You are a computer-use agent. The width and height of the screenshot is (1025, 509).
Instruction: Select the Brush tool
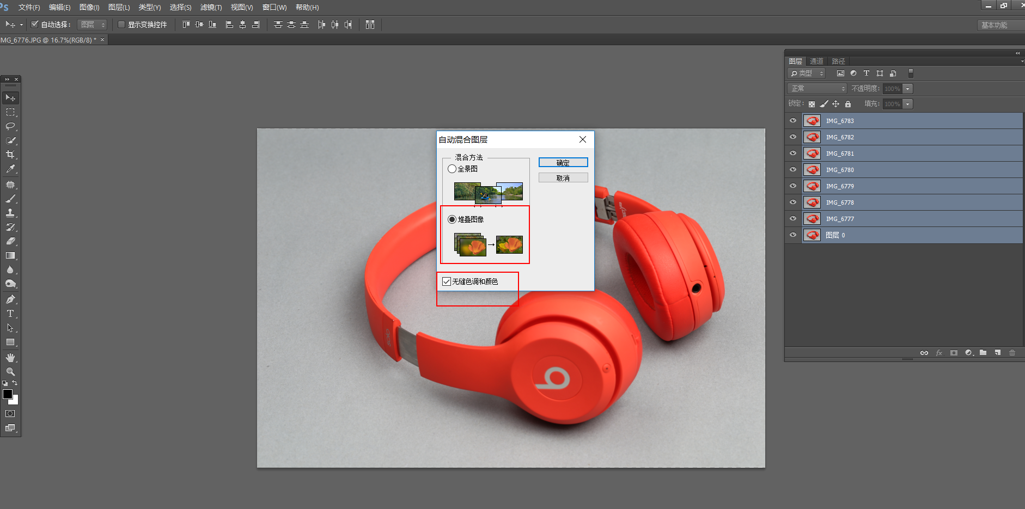(10, 199)
